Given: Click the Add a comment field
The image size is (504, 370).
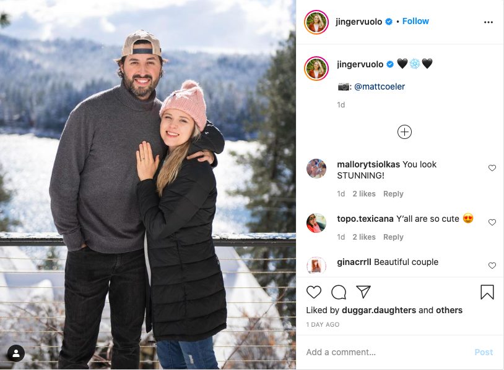Looking at the screenshot, I should [384, 352].
